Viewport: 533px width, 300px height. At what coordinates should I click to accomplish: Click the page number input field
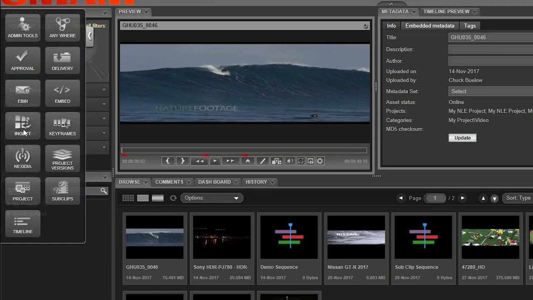(x=435, y=198)
